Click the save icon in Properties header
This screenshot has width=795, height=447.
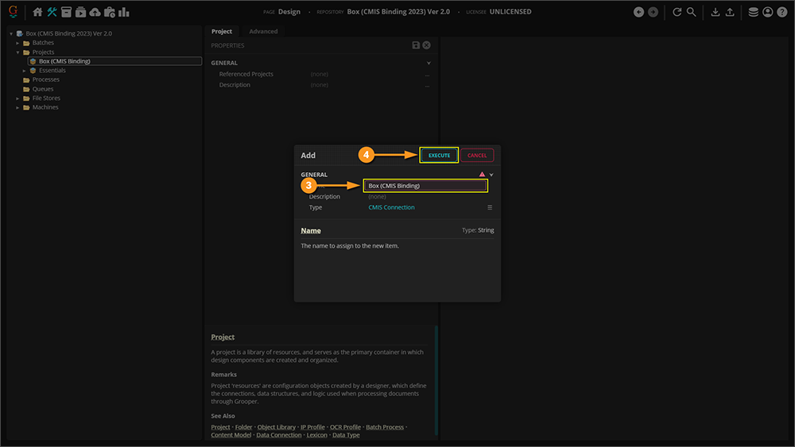point(416,46)
